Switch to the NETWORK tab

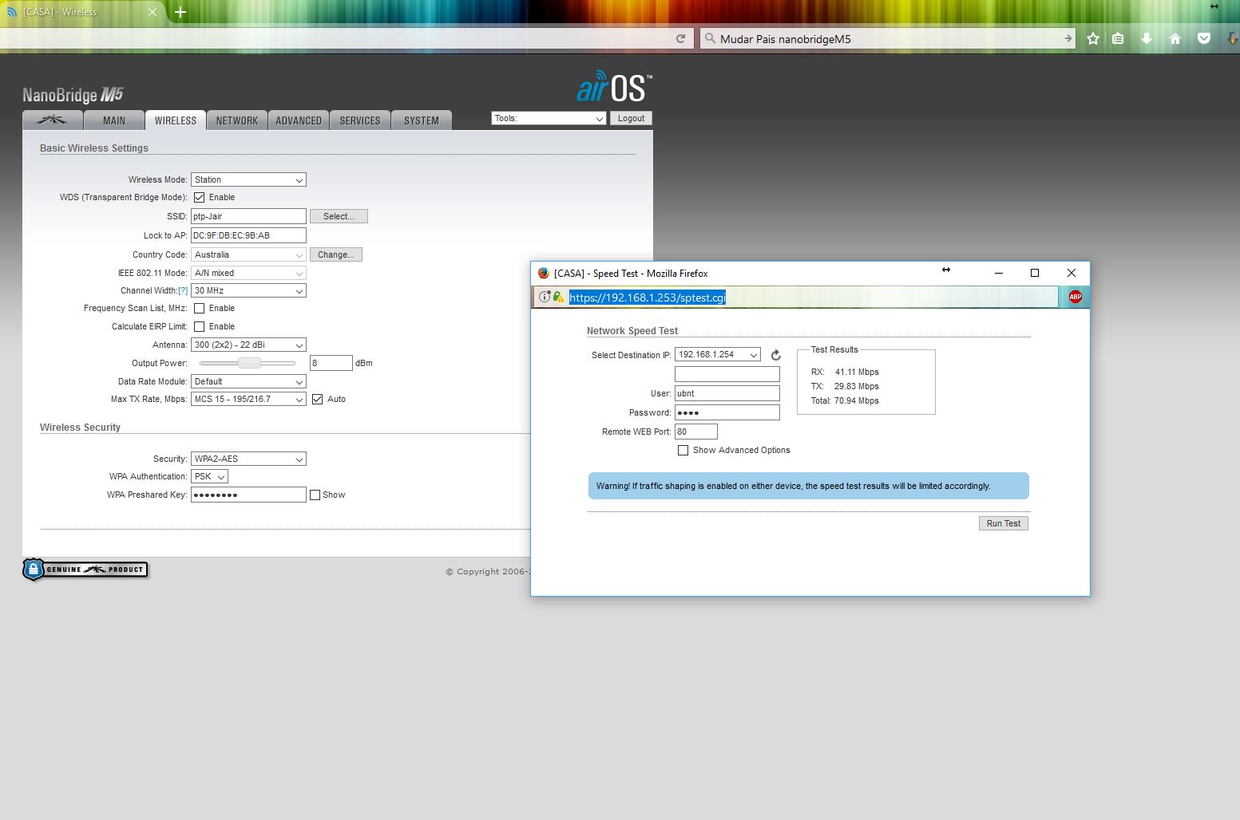[237, 120]
